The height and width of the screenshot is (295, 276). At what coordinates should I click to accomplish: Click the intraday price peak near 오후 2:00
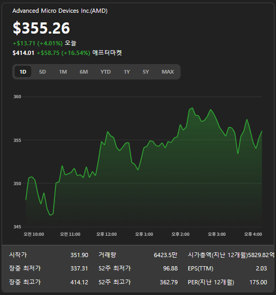pos(192,108)
